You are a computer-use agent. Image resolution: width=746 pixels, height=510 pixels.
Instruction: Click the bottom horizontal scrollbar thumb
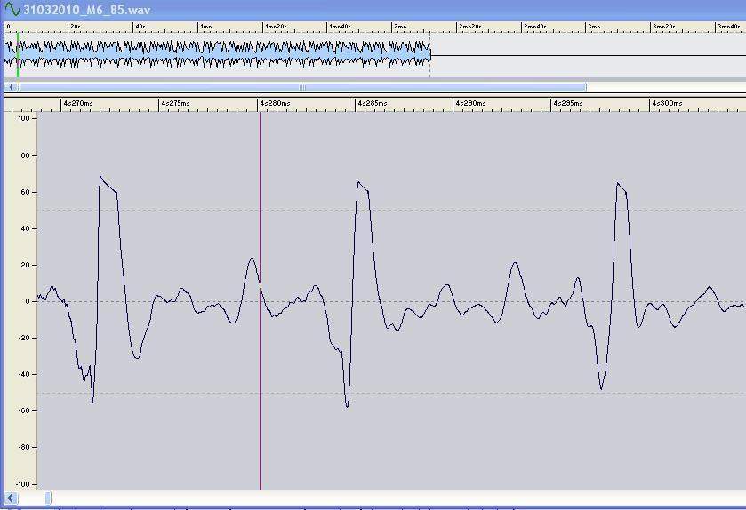click(48, 498)
